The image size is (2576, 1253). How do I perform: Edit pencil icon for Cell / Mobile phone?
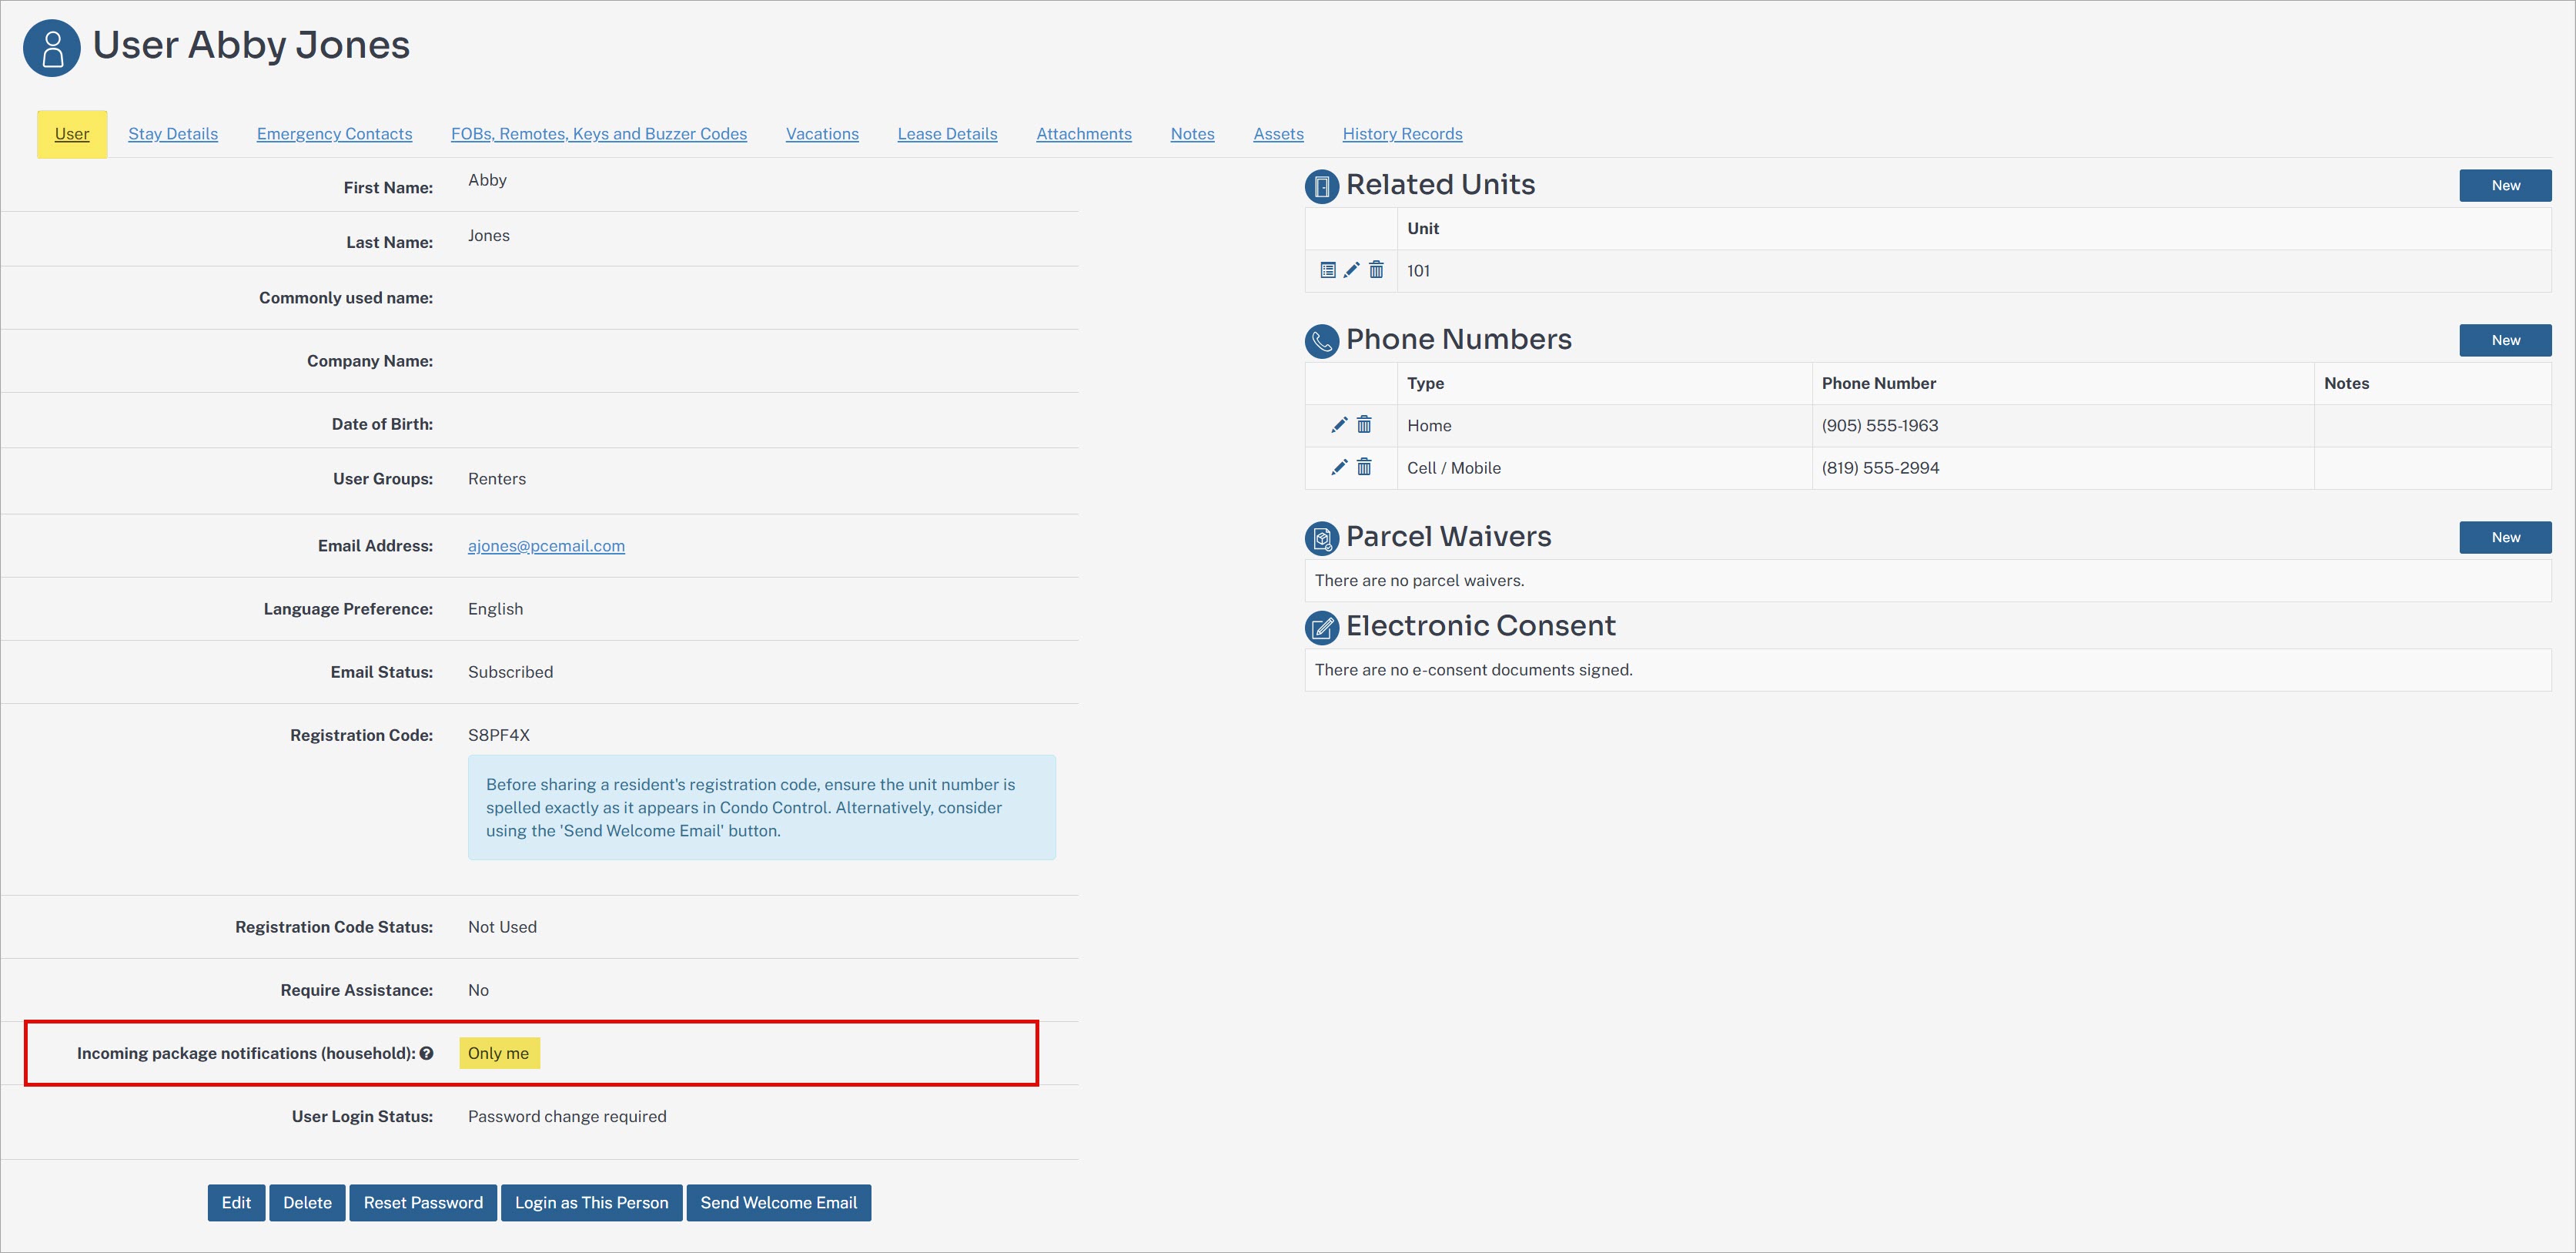pyautogui.click(x=1339, y=467)
